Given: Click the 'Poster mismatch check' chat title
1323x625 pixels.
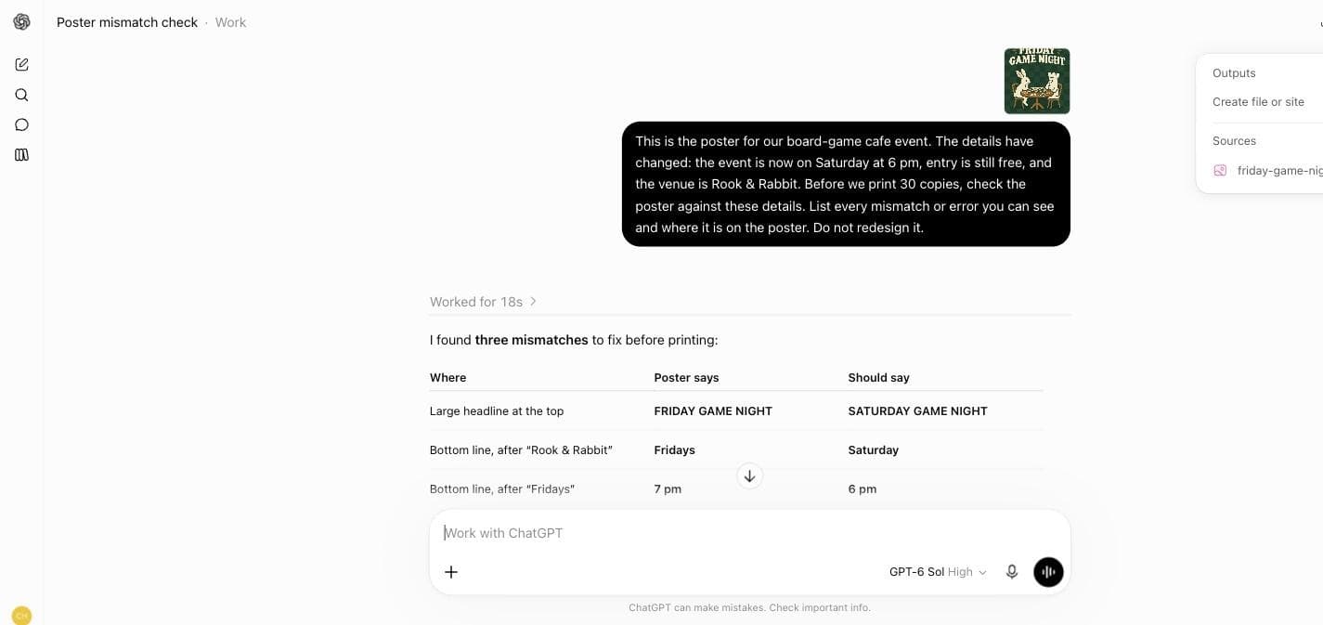Looking at the screenshot, I should click(127, 22).
